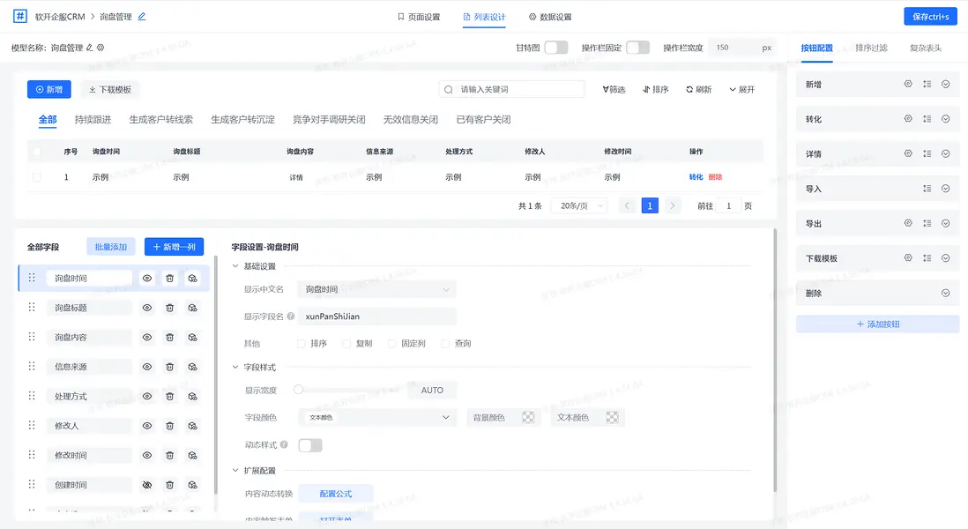Screen dimensions: 968x529
Task: Open the 显示中文名 dropdown
Action: 376,289
